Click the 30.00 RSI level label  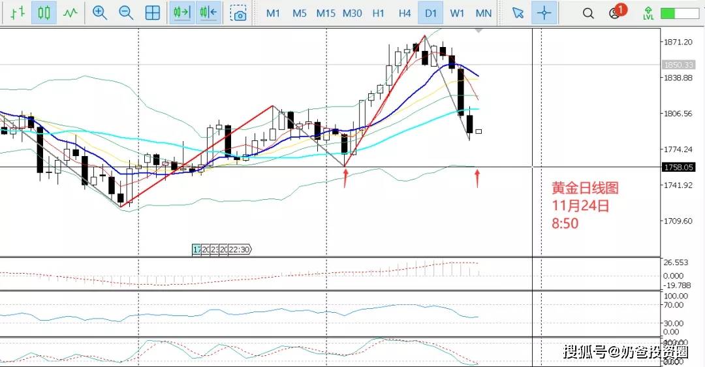[x=674, y=323]
